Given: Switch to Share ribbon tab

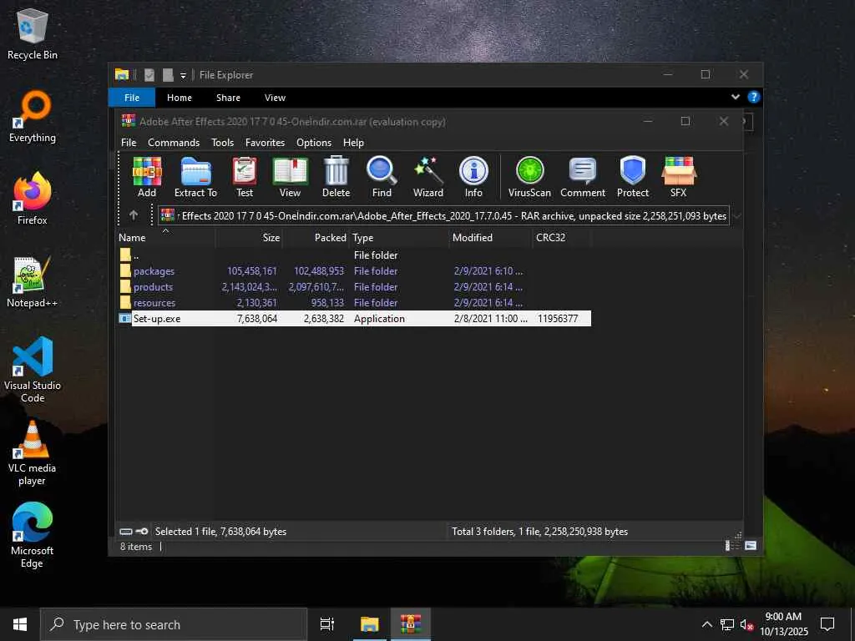Looking at the screenshot, I should 228,98.
